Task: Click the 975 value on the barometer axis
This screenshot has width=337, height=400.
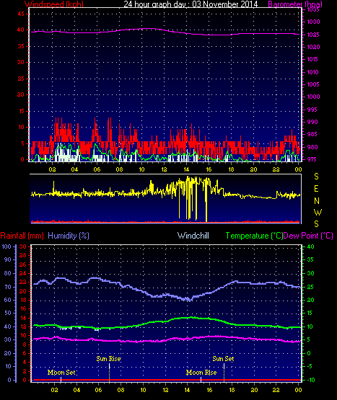Action: tap(312, 159)
